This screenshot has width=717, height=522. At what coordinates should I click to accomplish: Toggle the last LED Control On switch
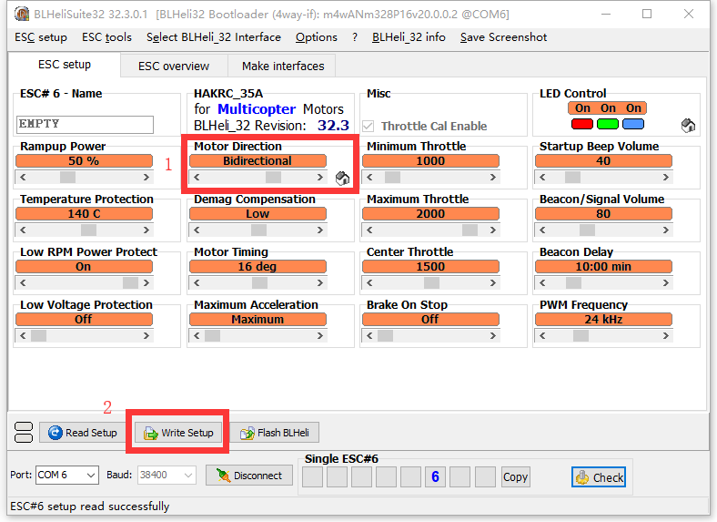coord(633,108)
